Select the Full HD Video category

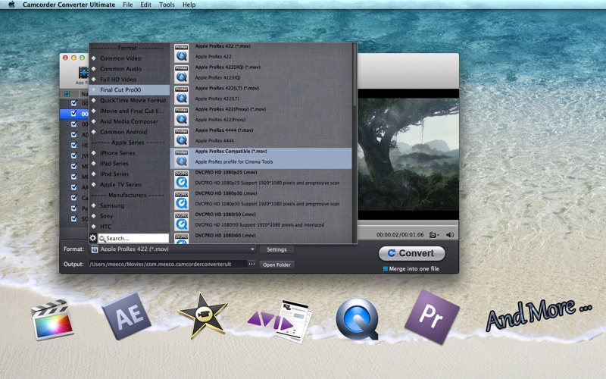129,80
